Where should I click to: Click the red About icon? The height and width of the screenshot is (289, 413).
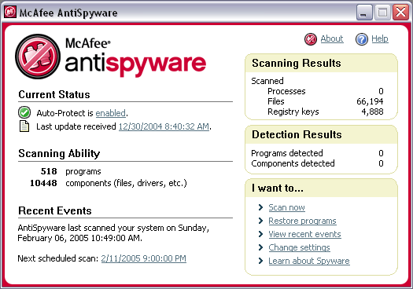(x=311, y=39)
